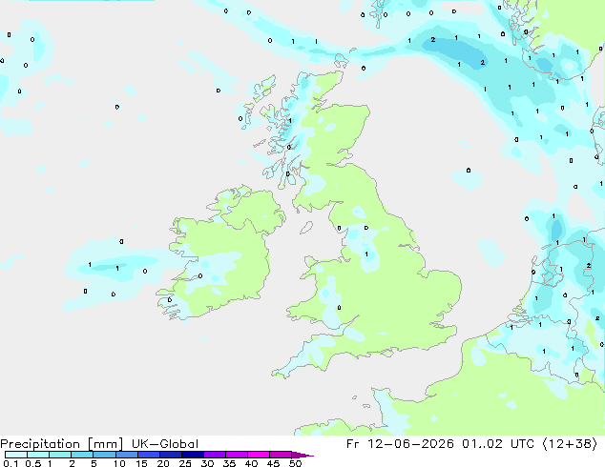Click the '10' legend scale value
Screen dimensions: 605x467
click(x=119, y=463)
